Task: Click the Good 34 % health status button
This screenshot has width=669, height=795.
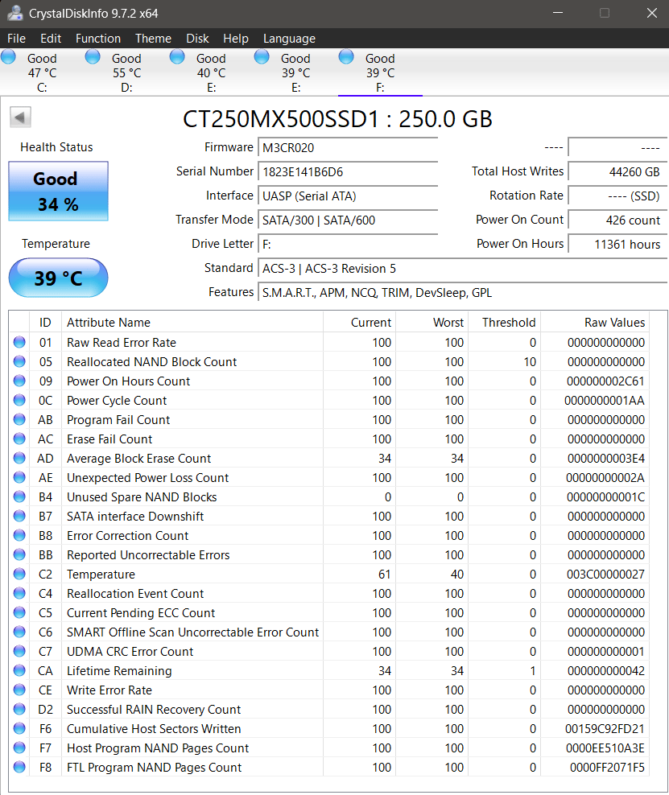Action: coord(58,192)
